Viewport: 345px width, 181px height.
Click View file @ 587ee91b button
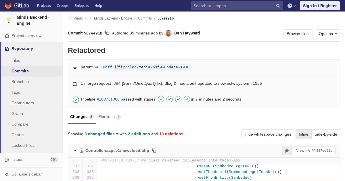pyautogui.click(x=314, y=151)
